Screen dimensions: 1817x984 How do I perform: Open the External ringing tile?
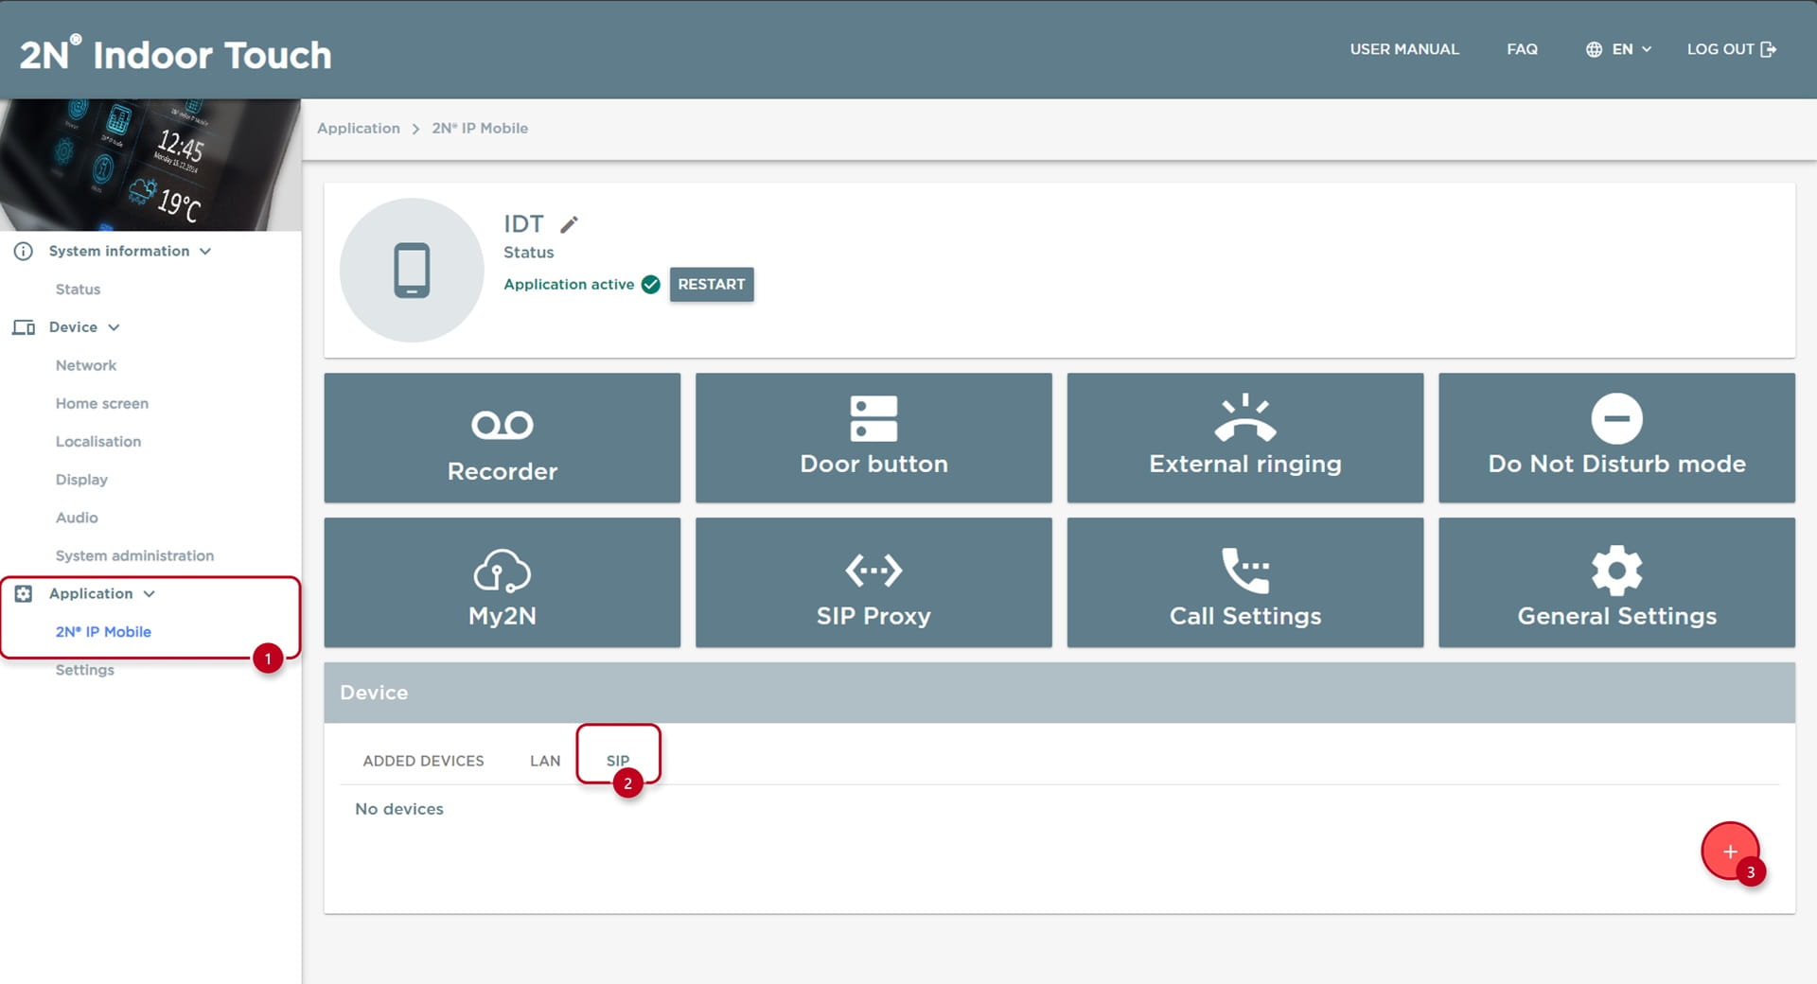1245,437
